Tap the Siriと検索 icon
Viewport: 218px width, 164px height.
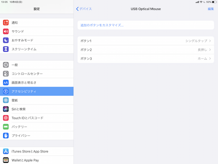6,109
